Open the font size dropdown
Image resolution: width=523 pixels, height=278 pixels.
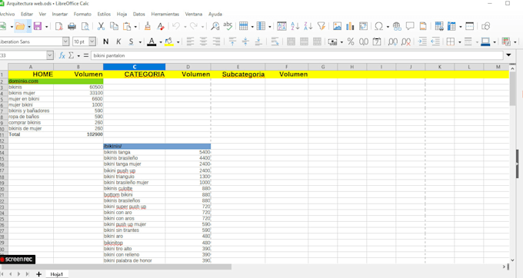click(92, 41)
